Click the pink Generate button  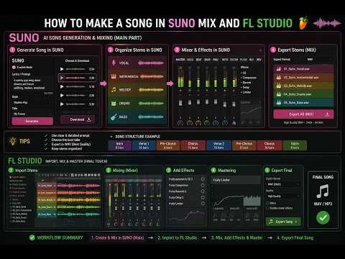click(32, 121)
